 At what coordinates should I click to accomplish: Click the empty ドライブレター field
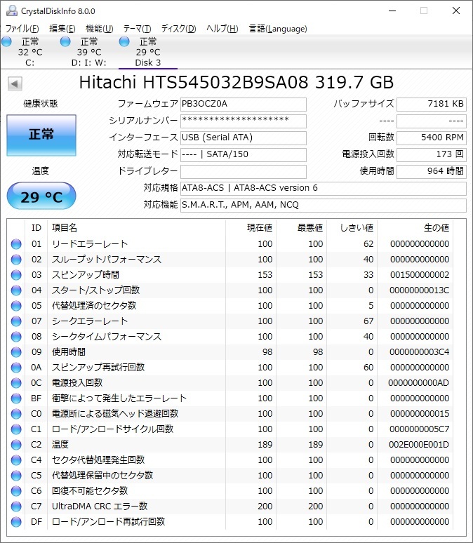tap(244, 171)
